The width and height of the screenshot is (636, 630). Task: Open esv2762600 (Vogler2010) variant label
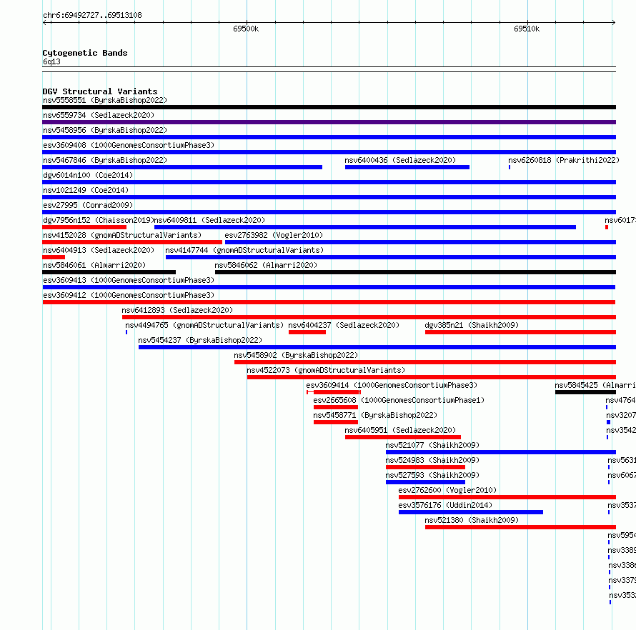(x=447, y=490)
